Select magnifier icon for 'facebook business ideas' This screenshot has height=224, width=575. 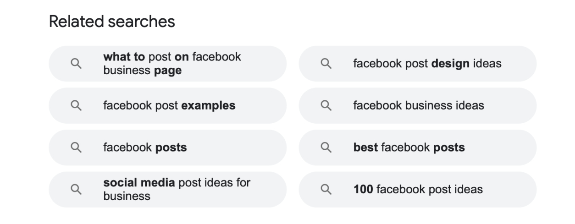(x=326, y=106)
